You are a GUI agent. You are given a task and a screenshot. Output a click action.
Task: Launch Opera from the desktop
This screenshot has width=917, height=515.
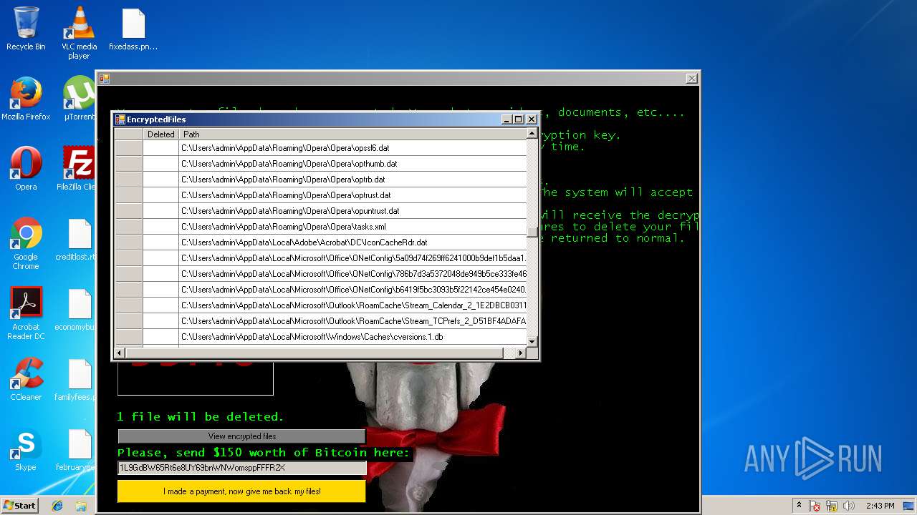pyautogui.click(x=26, y=169)
